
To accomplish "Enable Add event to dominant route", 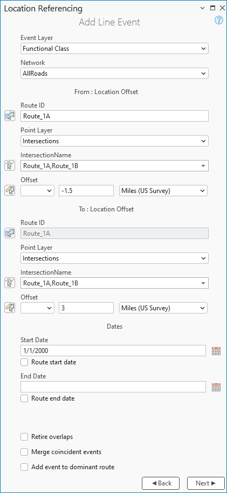I will point(24,467).
